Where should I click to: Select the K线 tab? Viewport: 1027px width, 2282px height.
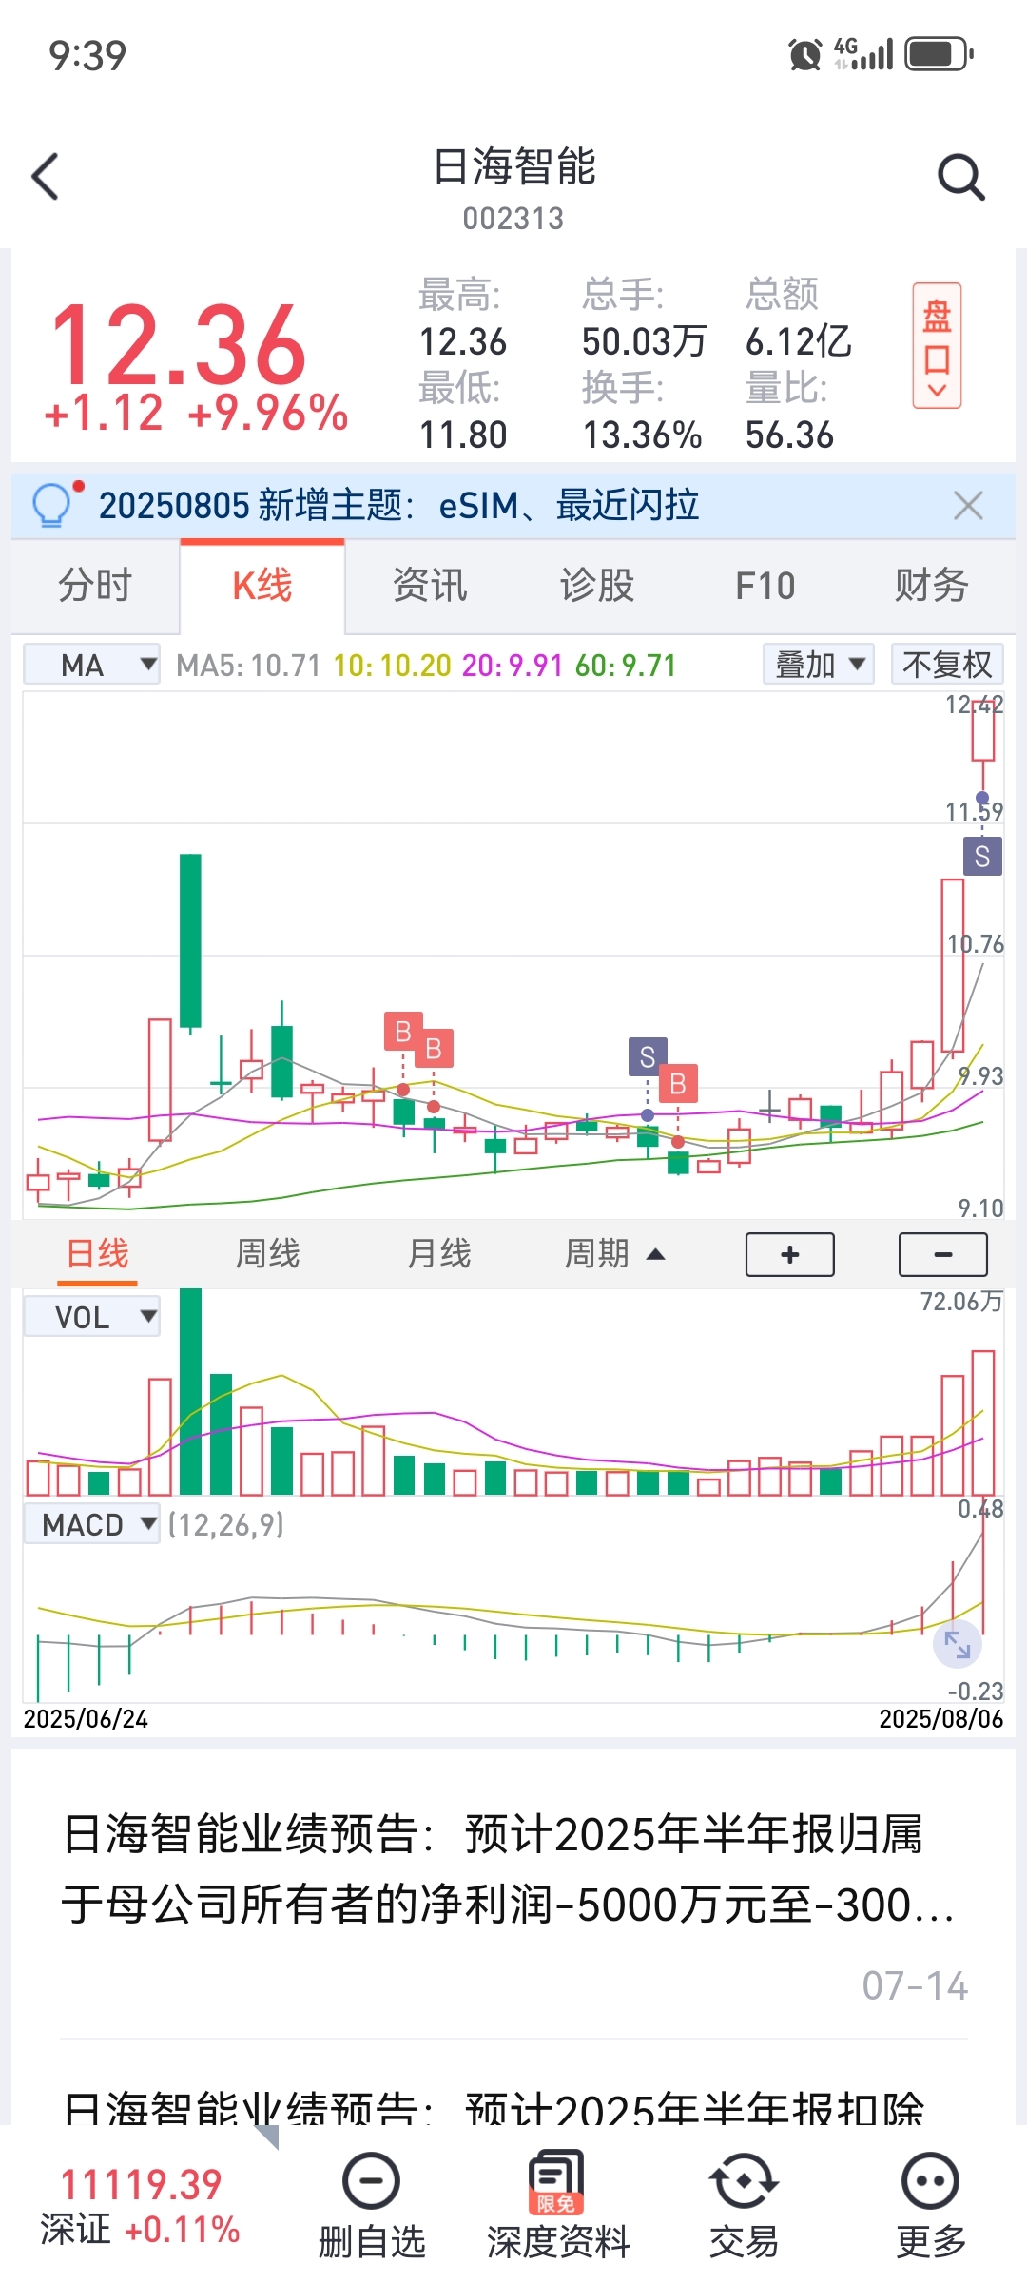point(262,585)
